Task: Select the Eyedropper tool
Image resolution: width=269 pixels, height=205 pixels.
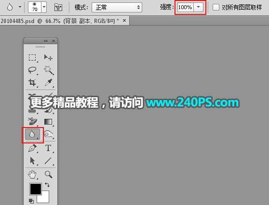Action: coord(48,83)
